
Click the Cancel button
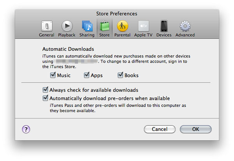[x=160, y=129]
